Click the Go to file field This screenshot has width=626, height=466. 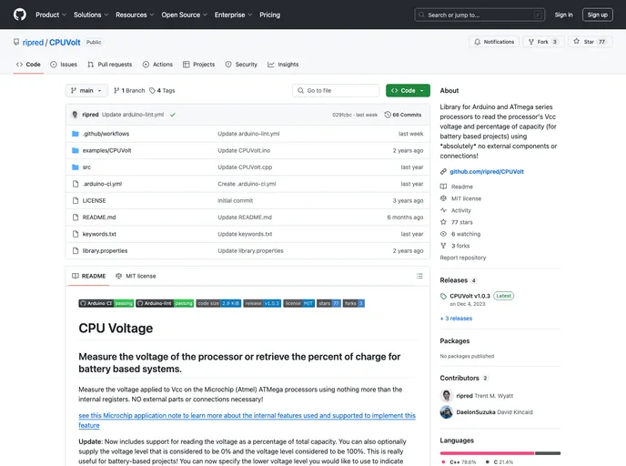(336, 91)
